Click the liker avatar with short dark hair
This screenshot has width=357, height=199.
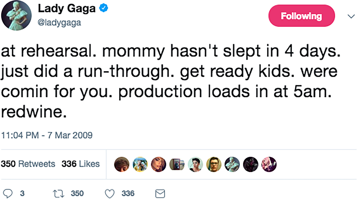(x=195, y=164)
